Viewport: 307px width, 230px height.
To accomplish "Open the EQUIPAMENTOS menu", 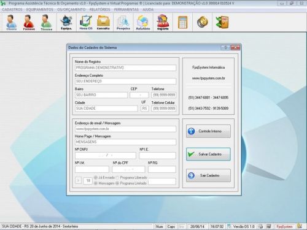I will [x=40, y=10].
